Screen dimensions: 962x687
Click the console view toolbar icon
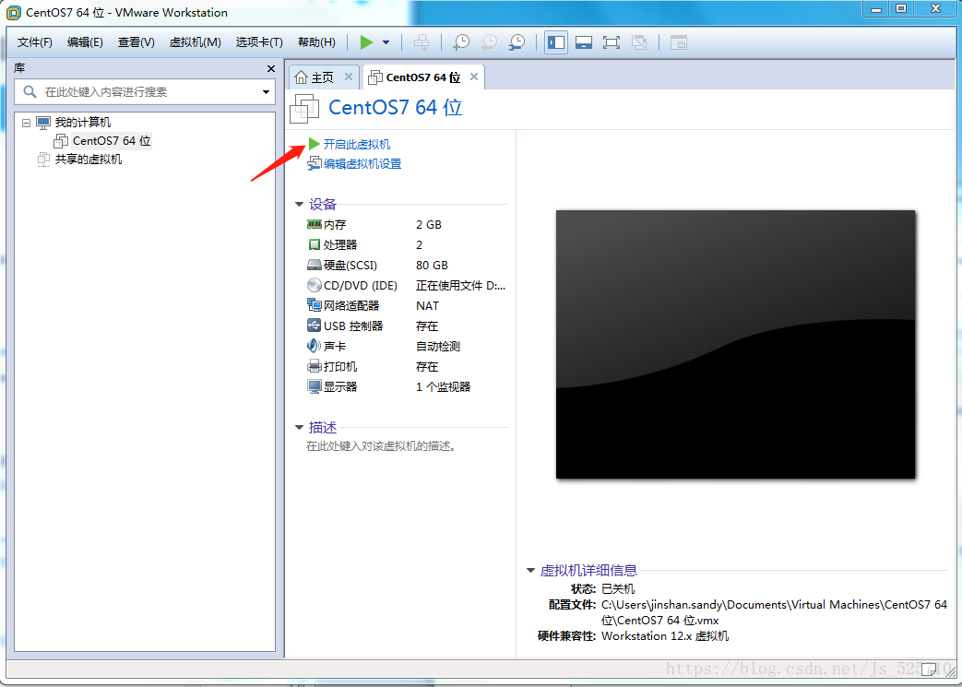click(679, 42)
